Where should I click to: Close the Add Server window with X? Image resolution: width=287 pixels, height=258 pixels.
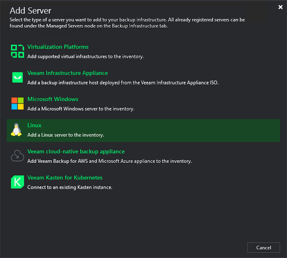tap(280, 7)
